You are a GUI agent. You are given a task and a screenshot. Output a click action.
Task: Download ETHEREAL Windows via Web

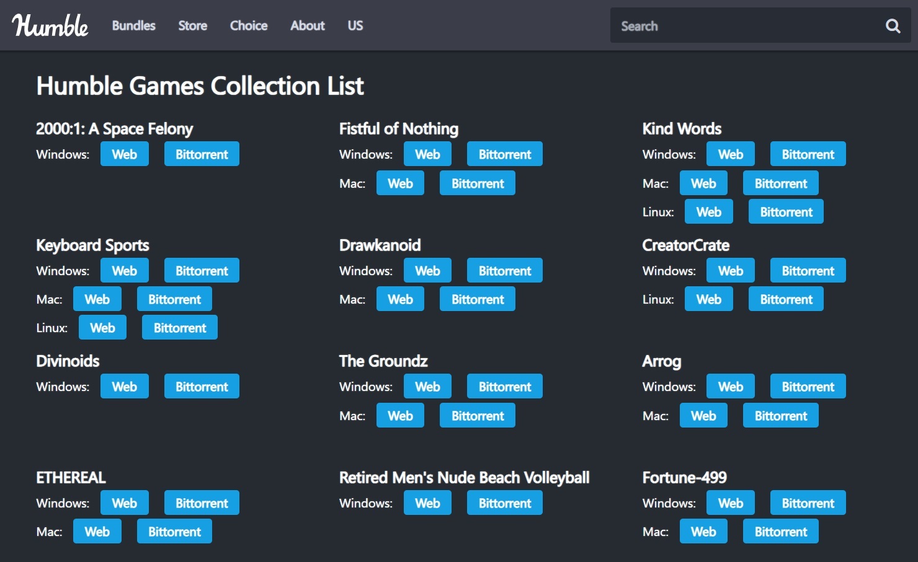tap(125, 503)
